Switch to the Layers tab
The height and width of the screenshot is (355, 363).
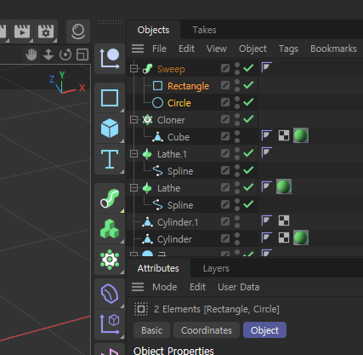216,268
